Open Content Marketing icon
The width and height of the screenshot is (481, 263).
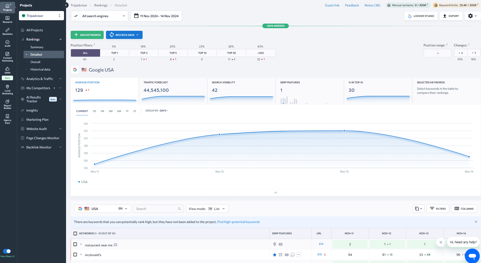click(7, 57)
